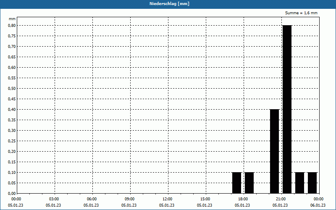Click the 0,45 y-axis label
Viewport: 336px width, 210px height.
click(x=12, y=99)
